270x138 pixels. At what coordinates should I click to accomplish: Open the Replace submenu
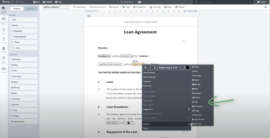[x=166, y=124]
